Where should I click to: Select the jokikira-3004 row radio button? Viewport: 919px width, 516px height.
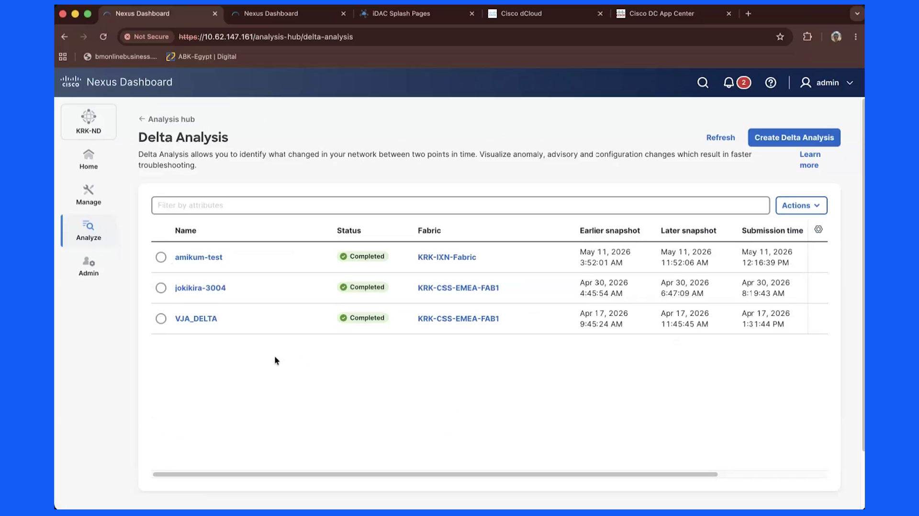pyautogui.click(x=161, y=288)
